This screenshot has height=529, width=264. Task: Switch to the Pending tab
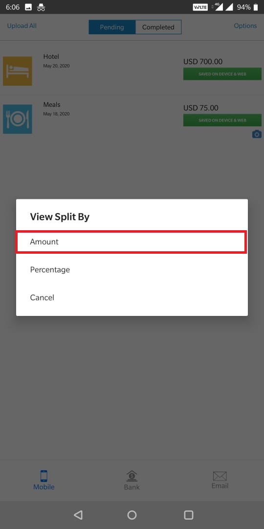[112, 27]
